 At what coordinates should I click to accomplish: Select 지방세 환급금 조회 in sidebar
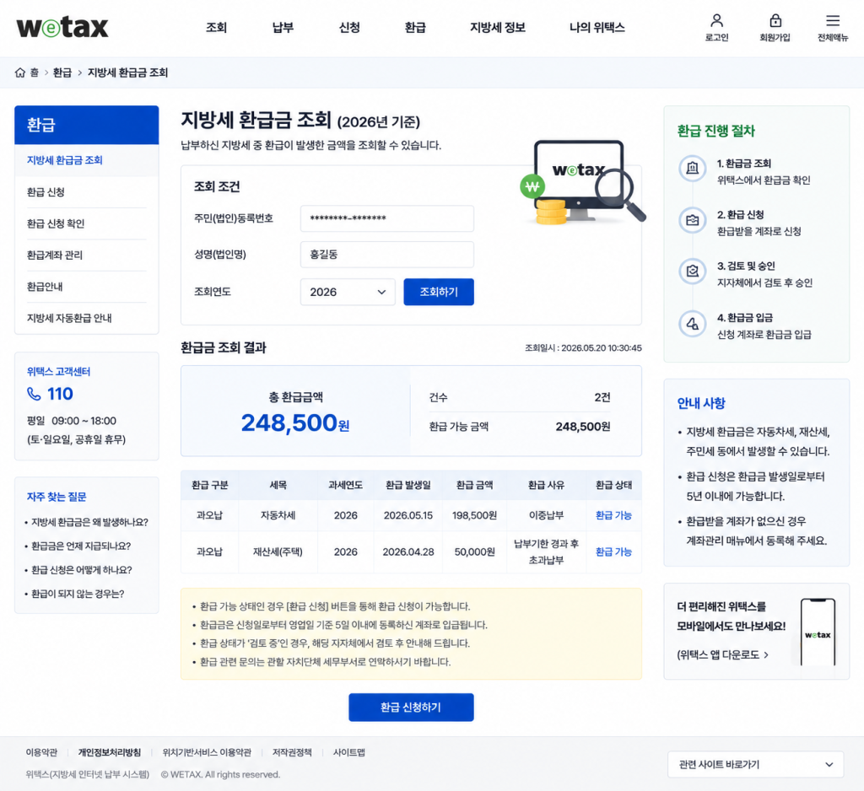point(87,160)
